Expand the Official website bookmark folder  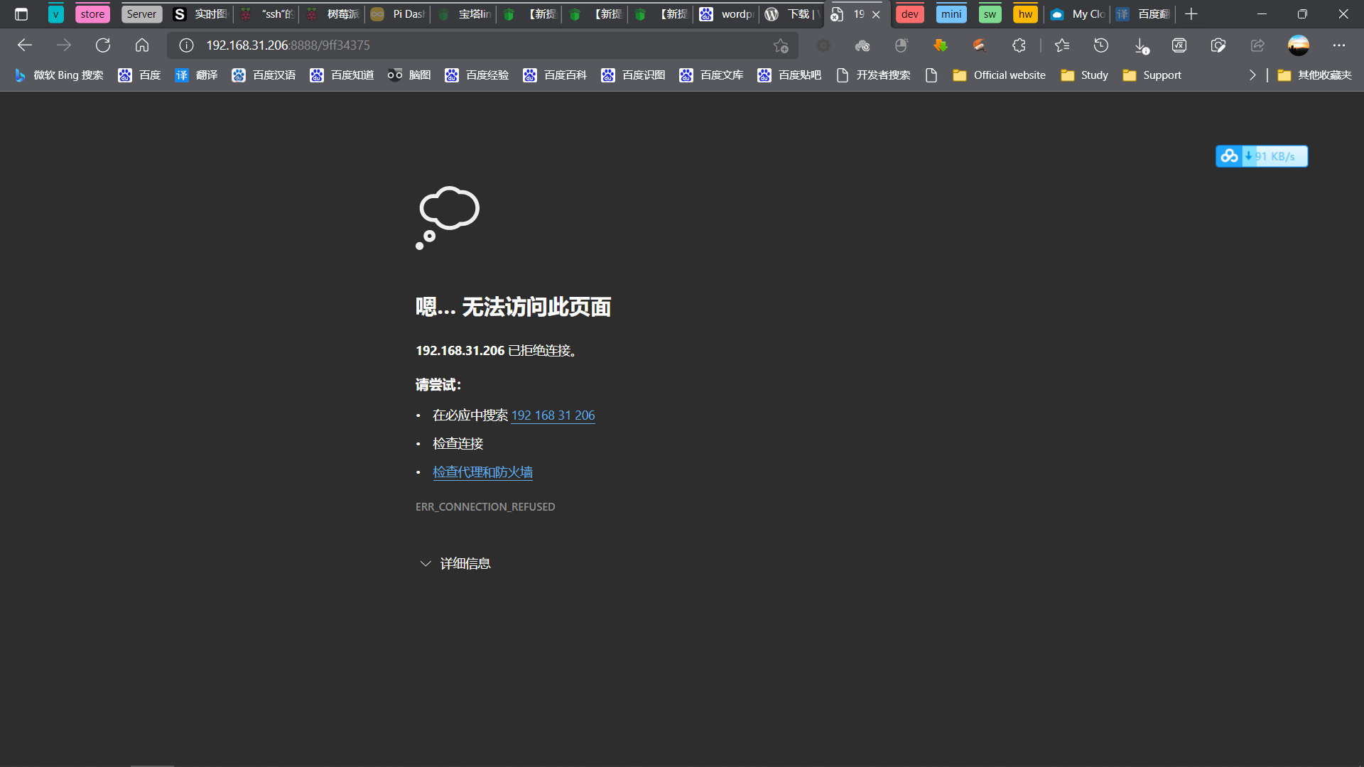point(999,75)
